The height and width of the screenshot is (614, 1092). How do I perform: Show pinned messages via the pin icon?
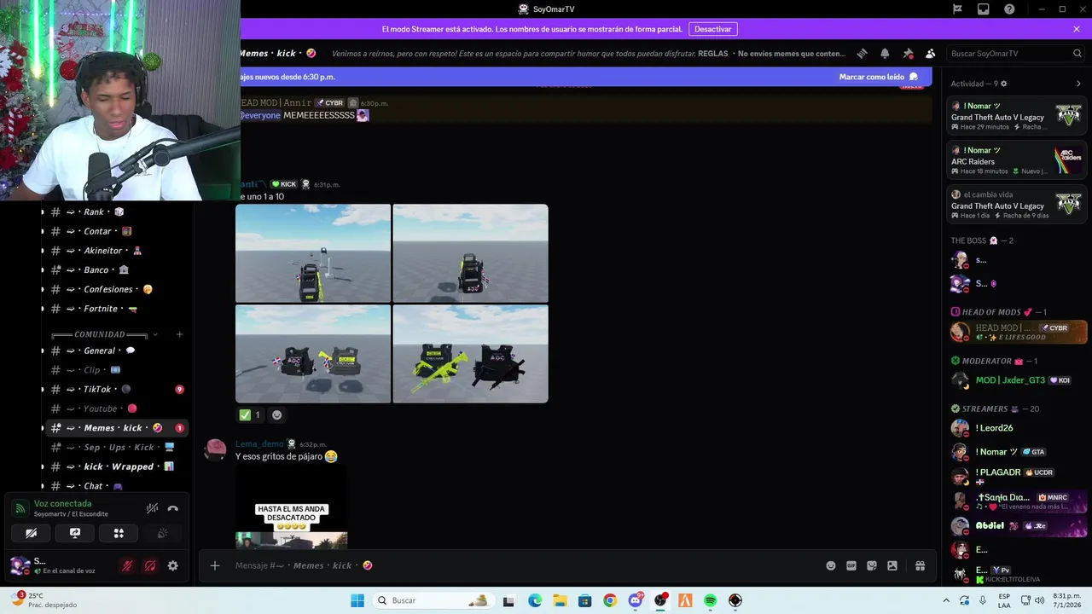908,53
